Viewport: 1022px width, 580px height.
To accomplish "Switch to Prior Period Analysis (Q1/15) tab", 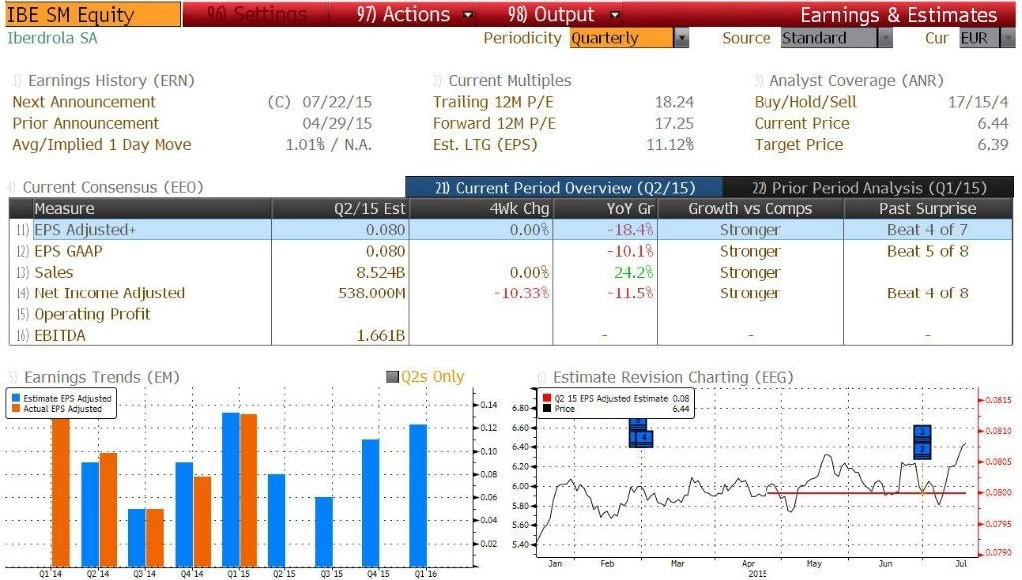I will tap(868, 188).
